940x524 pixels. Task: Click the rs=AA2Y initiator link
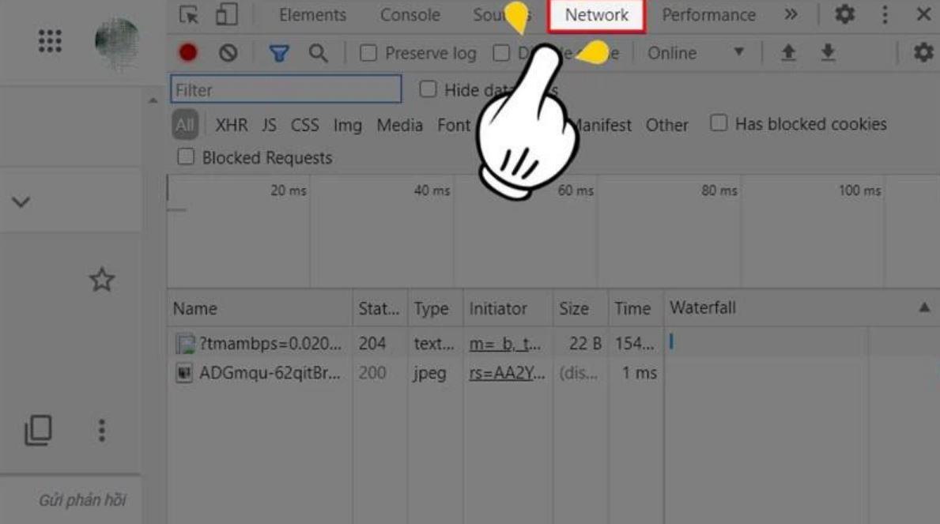tap(508, 373)
